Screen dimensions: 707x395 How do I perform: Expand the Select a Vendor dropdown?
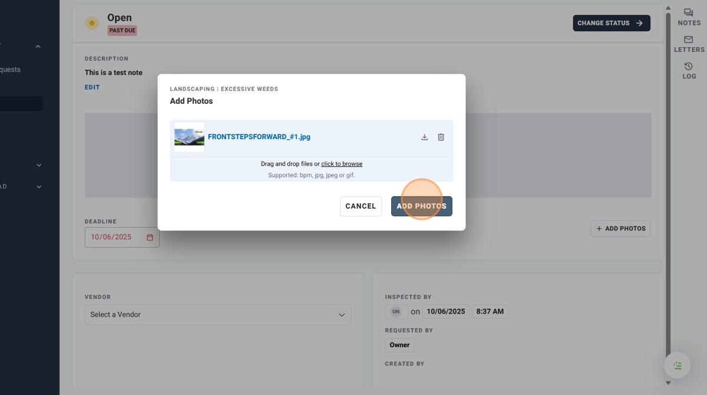point(217,315)
